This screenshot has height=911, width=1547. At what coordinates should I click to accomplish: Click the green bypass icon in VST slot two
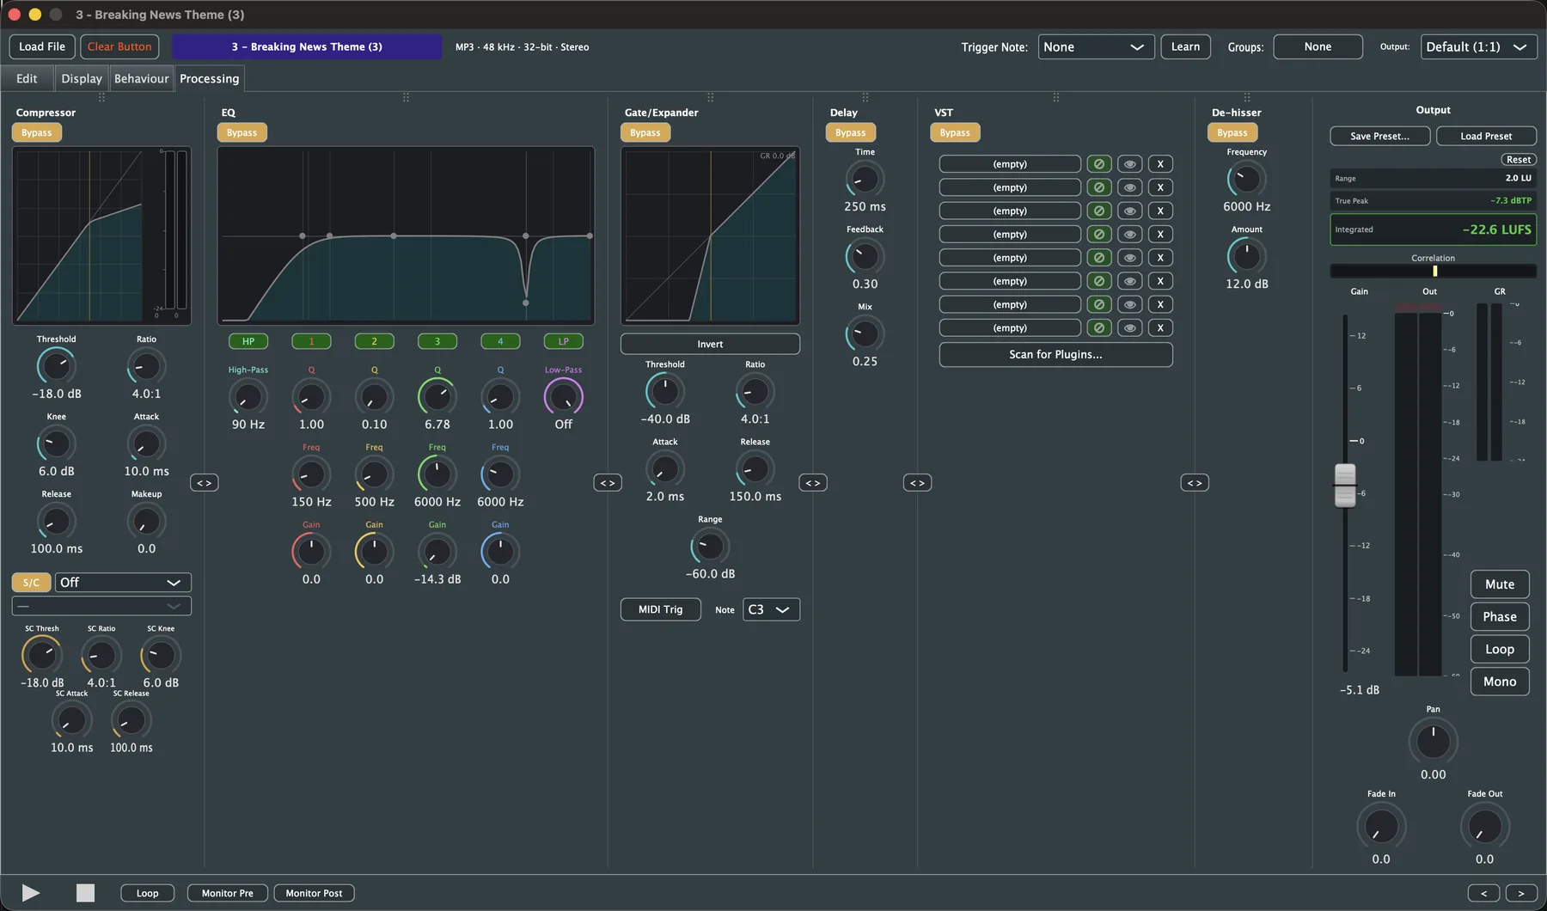click(x=1099, y=187)
